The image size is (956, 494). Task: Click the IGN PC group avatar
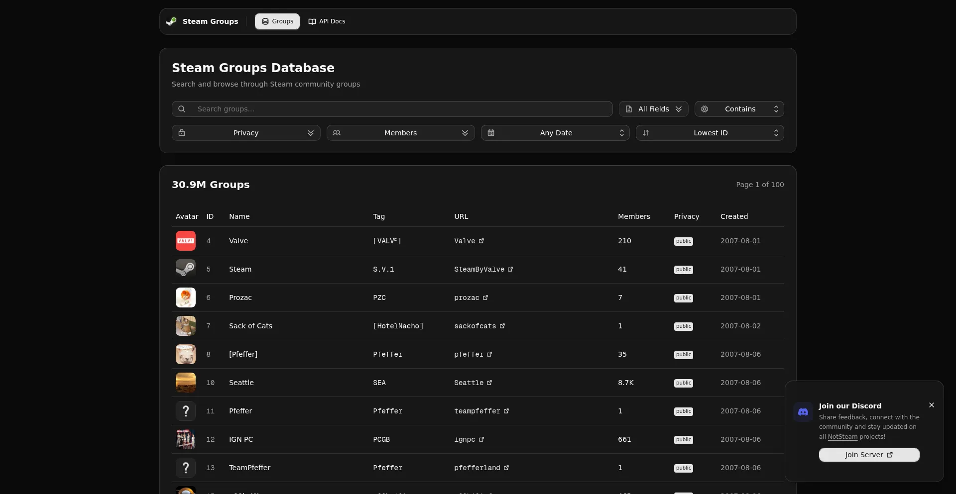186,439
